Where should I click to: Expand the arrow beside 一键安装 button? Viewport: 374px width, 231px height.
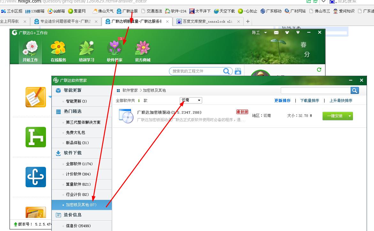[x=350, y=116]
